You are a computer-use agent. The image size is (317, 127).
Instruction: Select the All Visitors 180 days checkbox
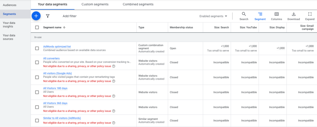(37, 92)
